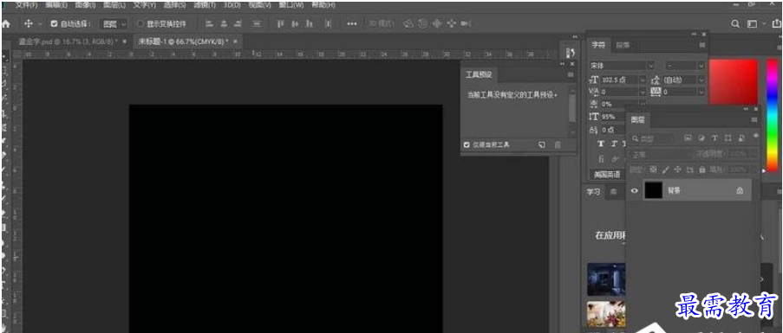Delete tool preset trash icon

(558, 144)
